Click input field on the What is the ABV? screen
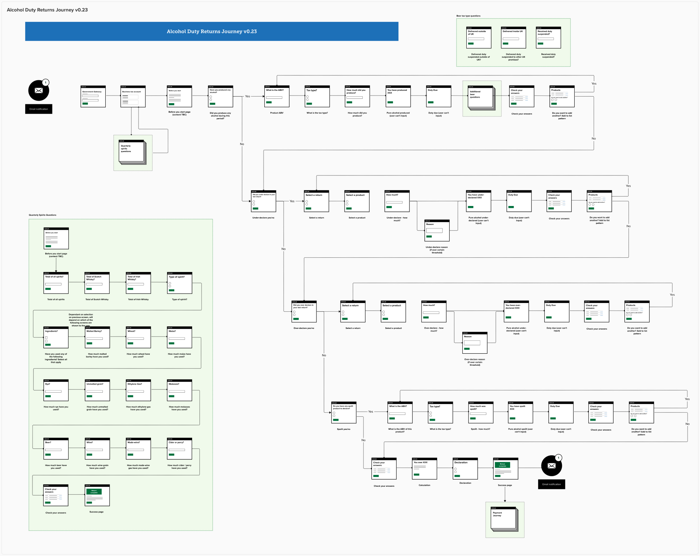Screen dimensions: 700x556 click(x=274, y=97)
